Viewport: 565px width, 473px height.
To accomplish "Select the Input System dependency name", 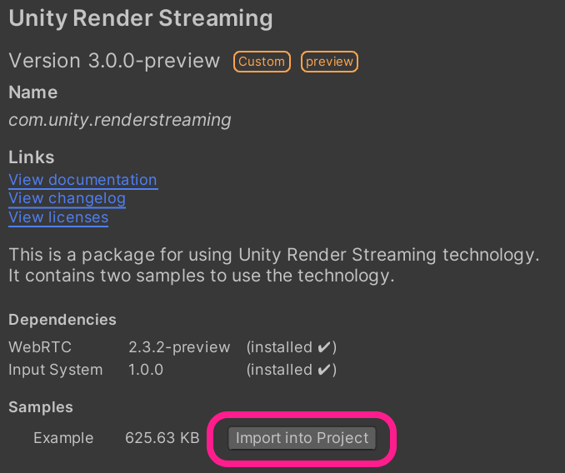I will point(55,369).
